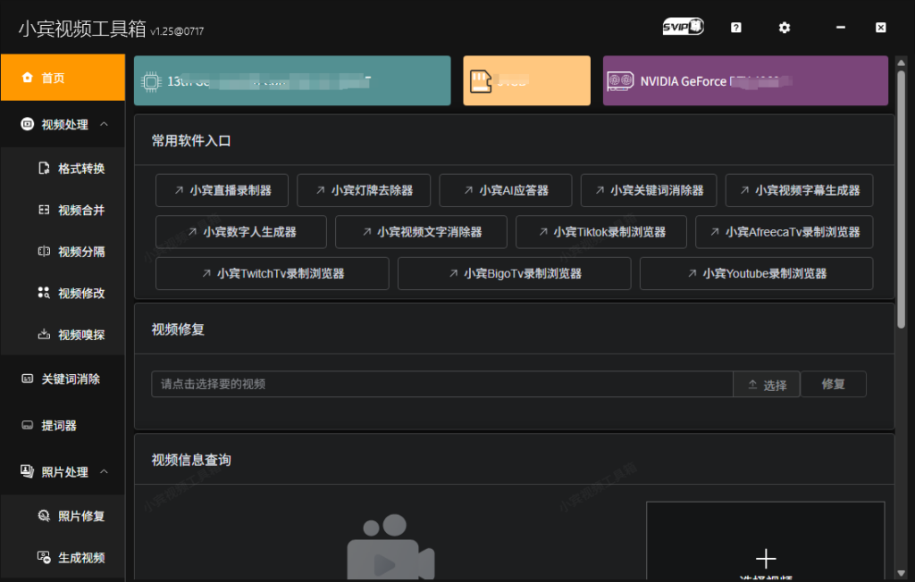
Task: Open 视频分隔 in the sidebar
Action: (x=63, y=252)
